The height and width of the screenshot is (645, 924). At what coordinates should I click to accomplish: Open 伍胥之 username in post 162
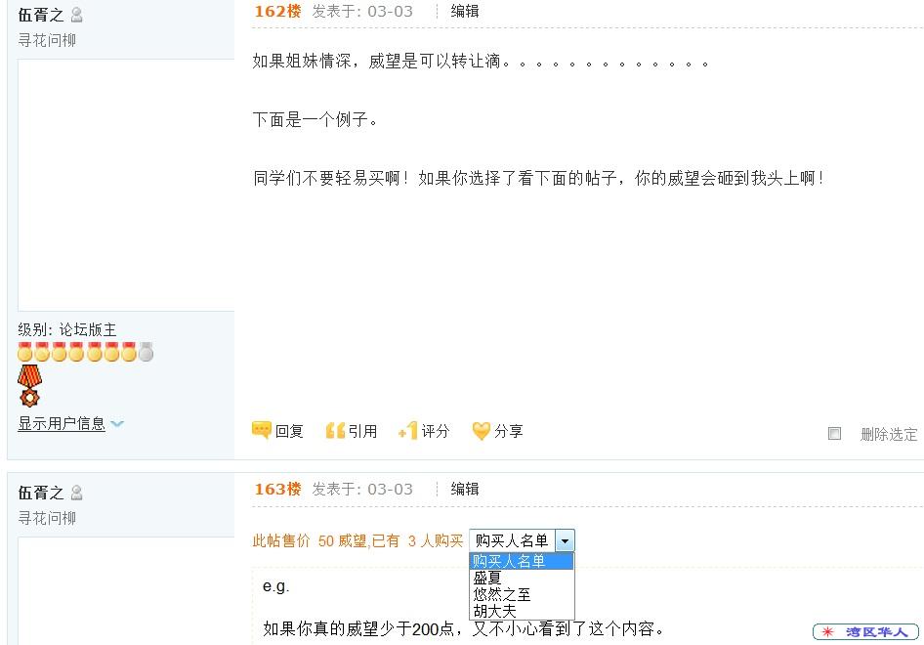point(41,15)
